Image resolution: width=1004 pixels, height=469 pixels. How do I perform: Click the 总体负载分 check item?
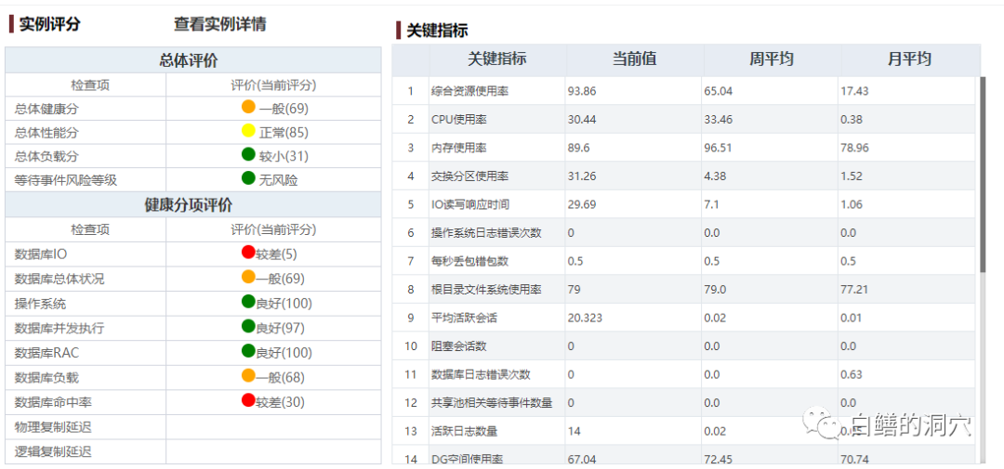point(46,157)
